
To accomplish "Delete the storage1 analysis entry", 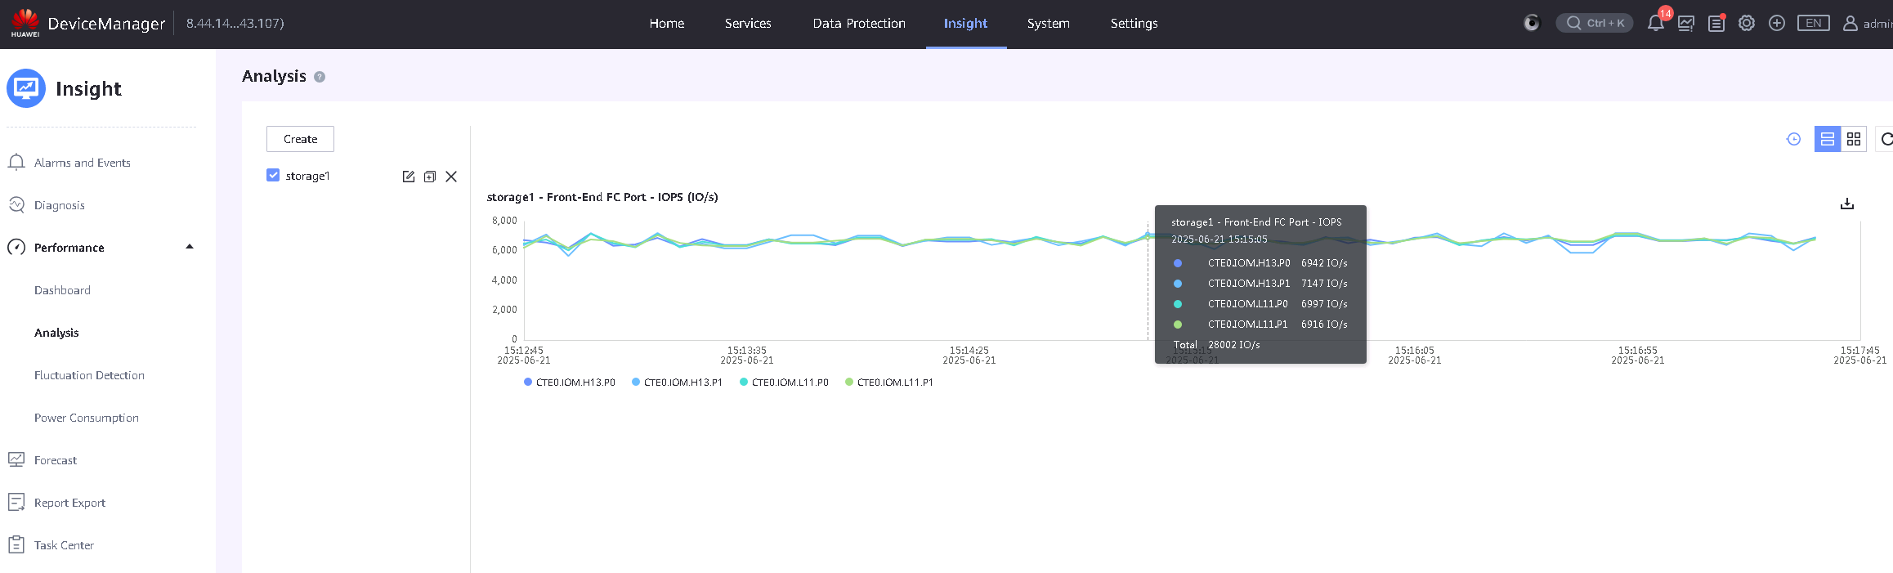I will [x=451, y=177].
